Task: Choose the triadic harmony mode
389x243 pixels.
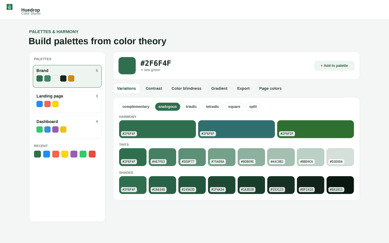Action: click(x=191, y=107)
